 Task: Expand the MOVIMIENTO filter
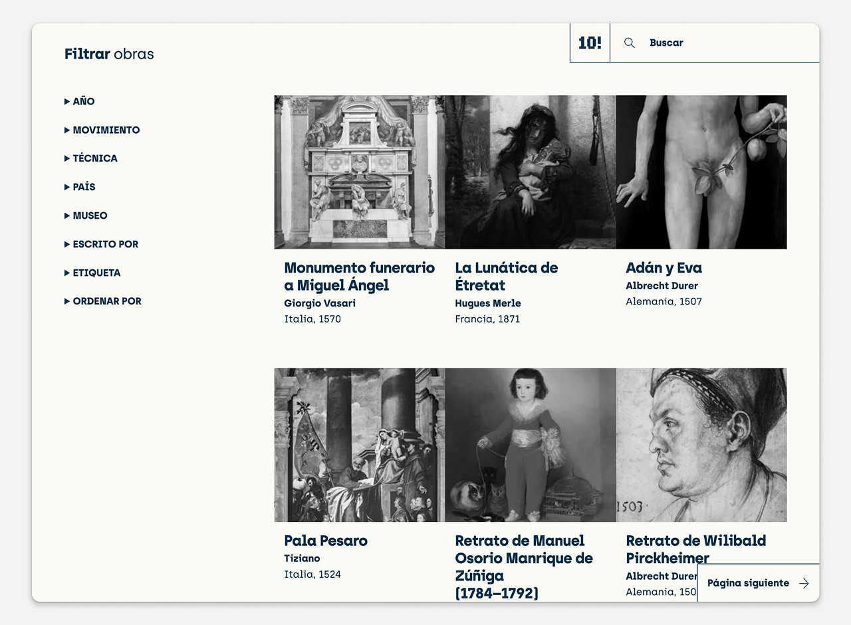[102, 130]
